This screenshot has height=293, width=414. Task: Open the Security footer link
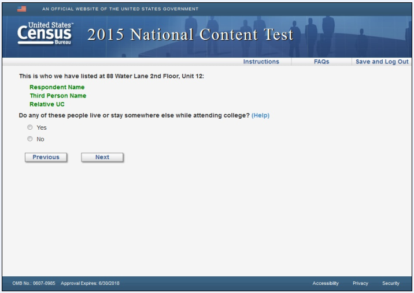tap(391, 283)
